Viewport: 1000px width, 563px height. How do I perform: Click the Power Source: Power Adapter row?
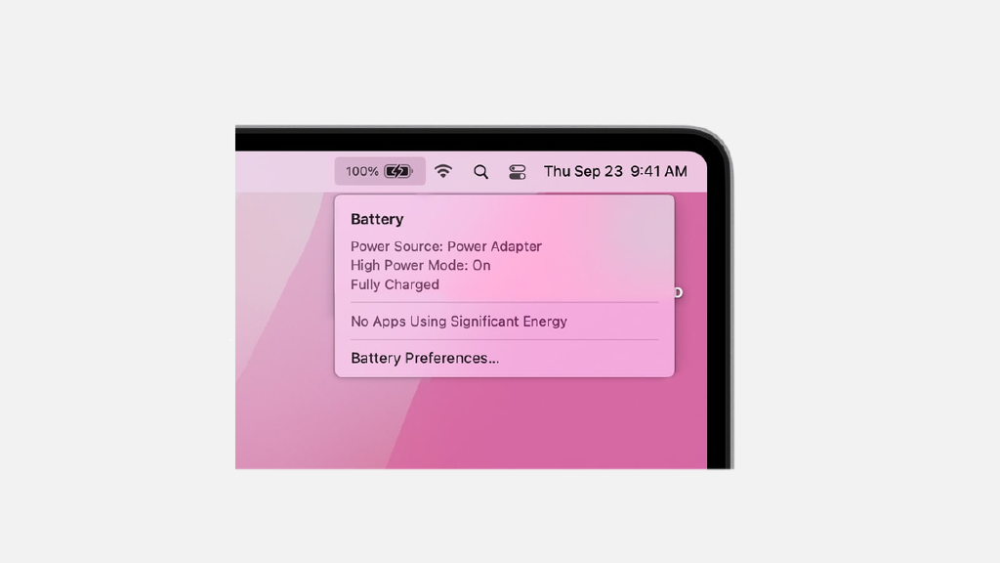(446, 246)
